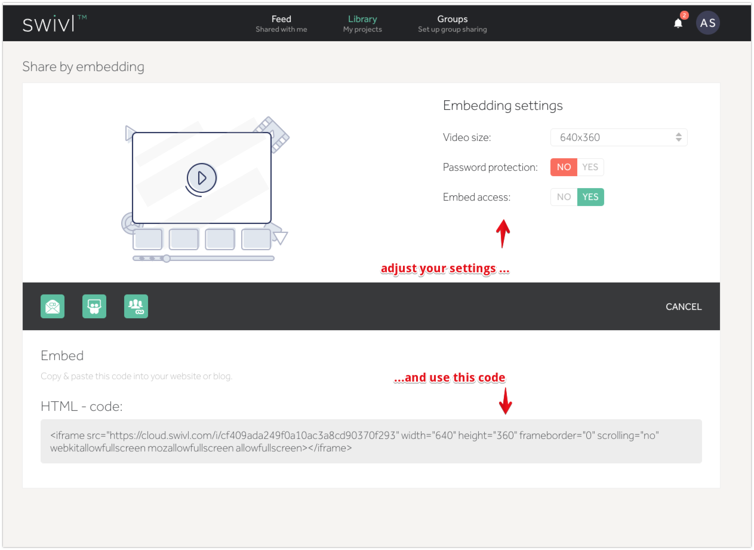Click the SlideShare-style presentation sharing icon
The height and width of the screenshot is (550, 754).
coord(94,306)
